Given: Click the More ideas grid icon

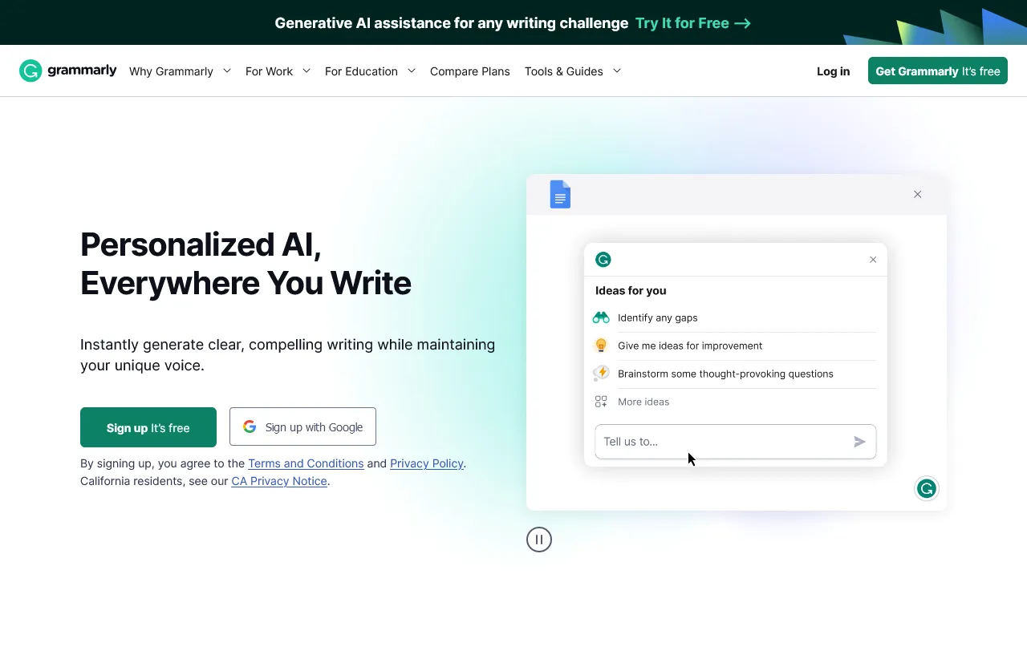Looking at the screenshot, I should tap(601, 402).
